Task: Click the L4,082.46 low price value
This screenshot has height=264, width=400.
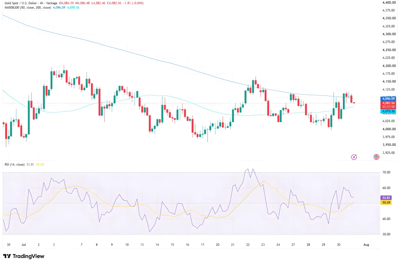Action: tap(98, 3)
